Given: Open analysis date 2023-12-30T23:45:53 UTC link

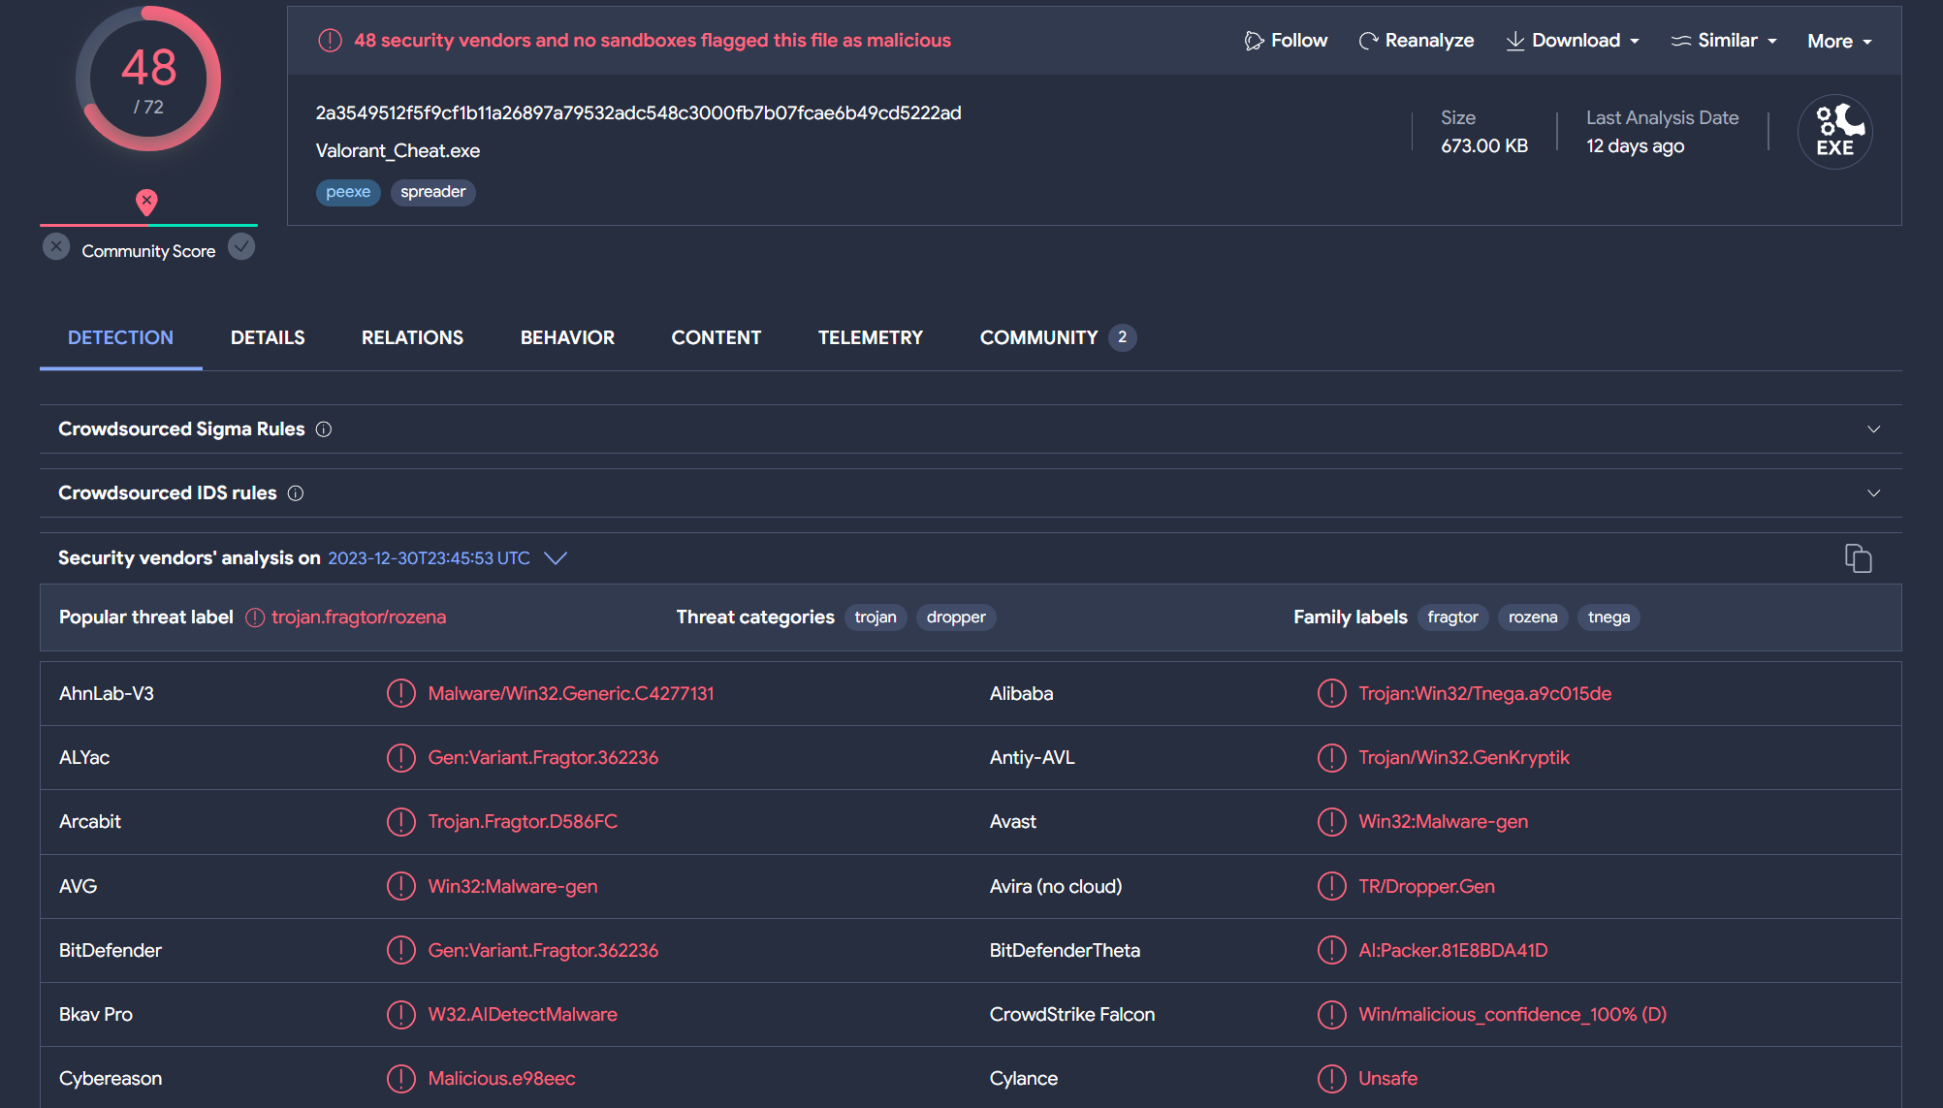Looking at the screenshot, I should pyautogui.click(x=429, y=558).
